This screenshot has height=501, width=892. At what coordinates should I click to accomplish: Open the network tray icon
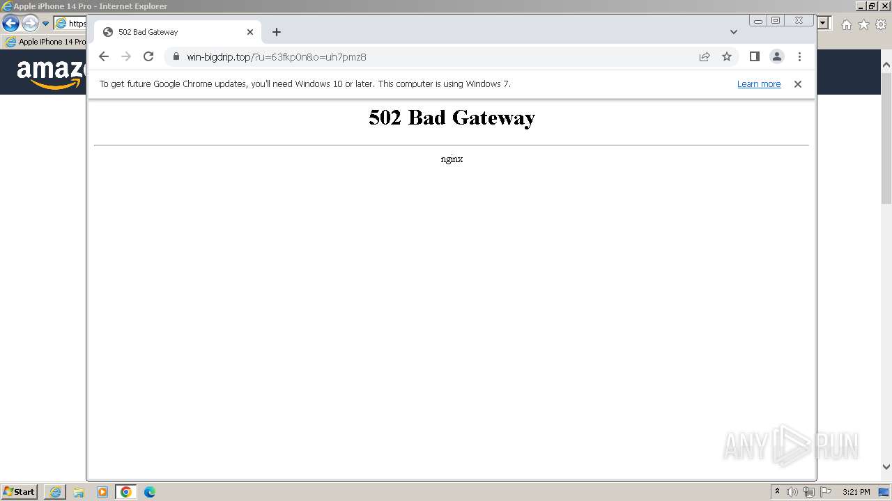(808, 492)
